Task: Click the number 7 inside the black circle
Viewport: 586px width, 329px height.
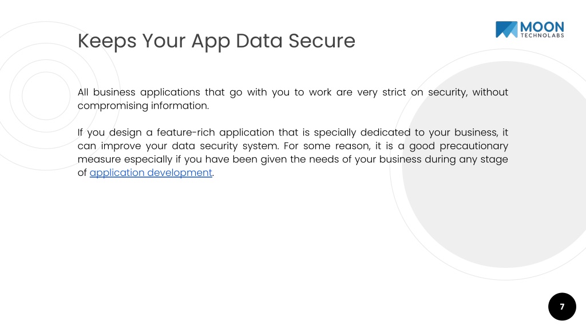Action: coord(562,307)
